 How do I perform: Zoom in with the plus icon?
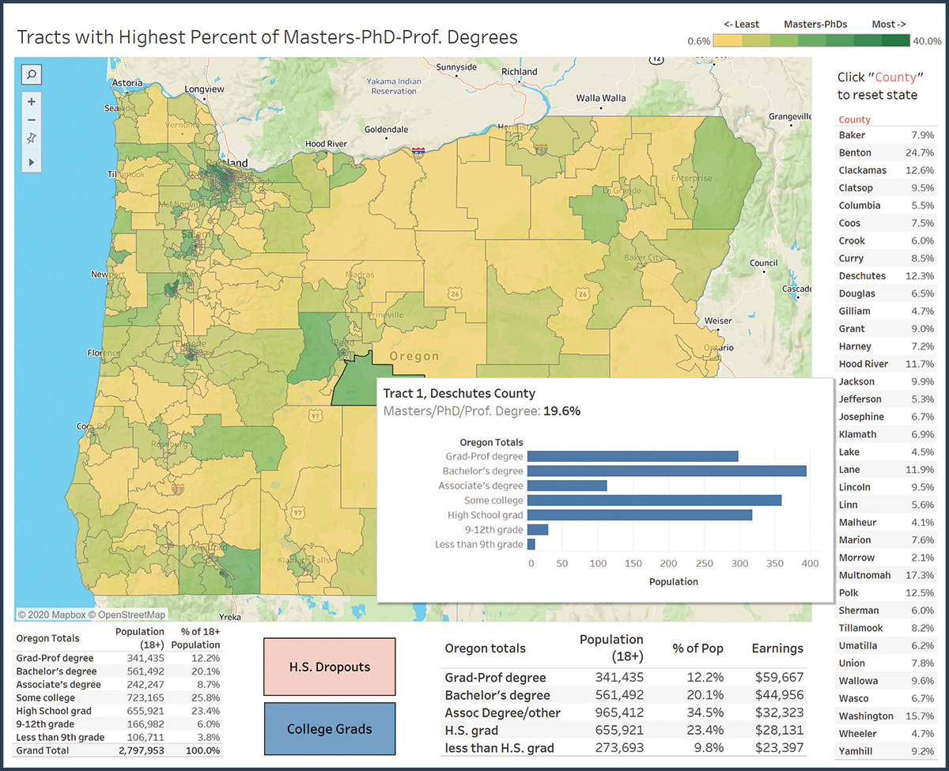tap(32, 101)
